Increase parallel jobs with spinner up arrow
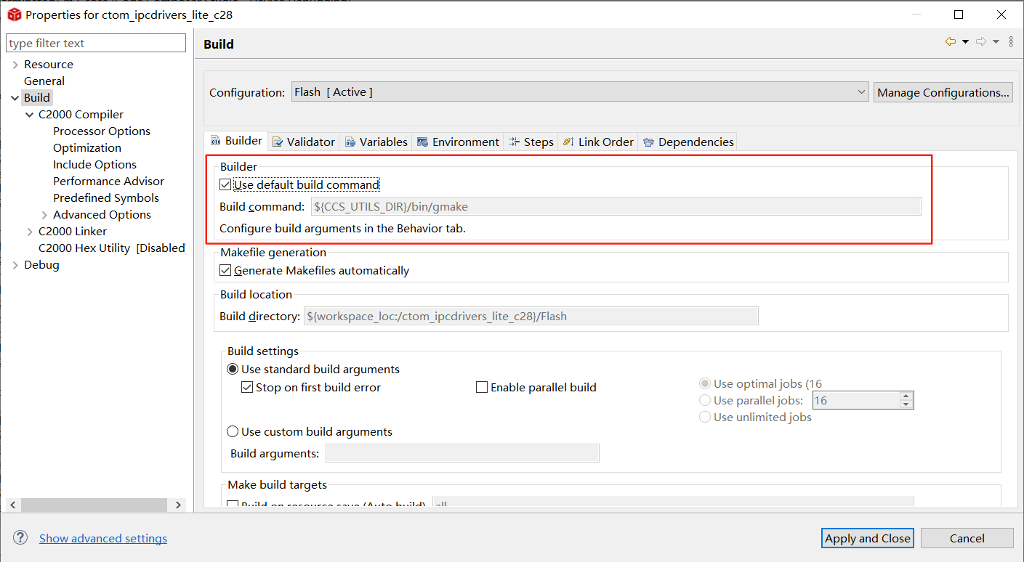Viewport: 1024px width, 562px height. point(906,396)
